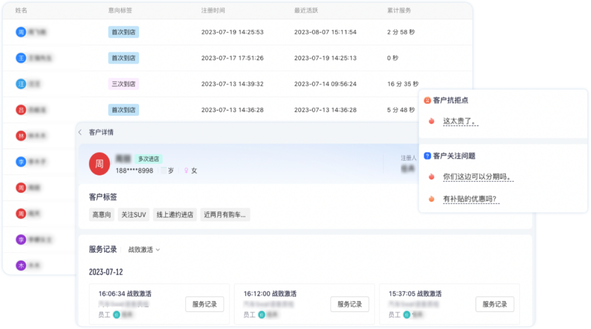591x329 pixels.
Task: Select the 三次到店 intent tag
Action: (124, 84)
